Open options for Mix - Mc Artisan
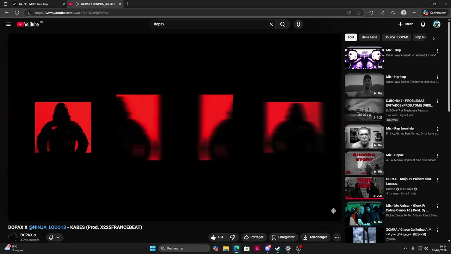 click(437, 206)
